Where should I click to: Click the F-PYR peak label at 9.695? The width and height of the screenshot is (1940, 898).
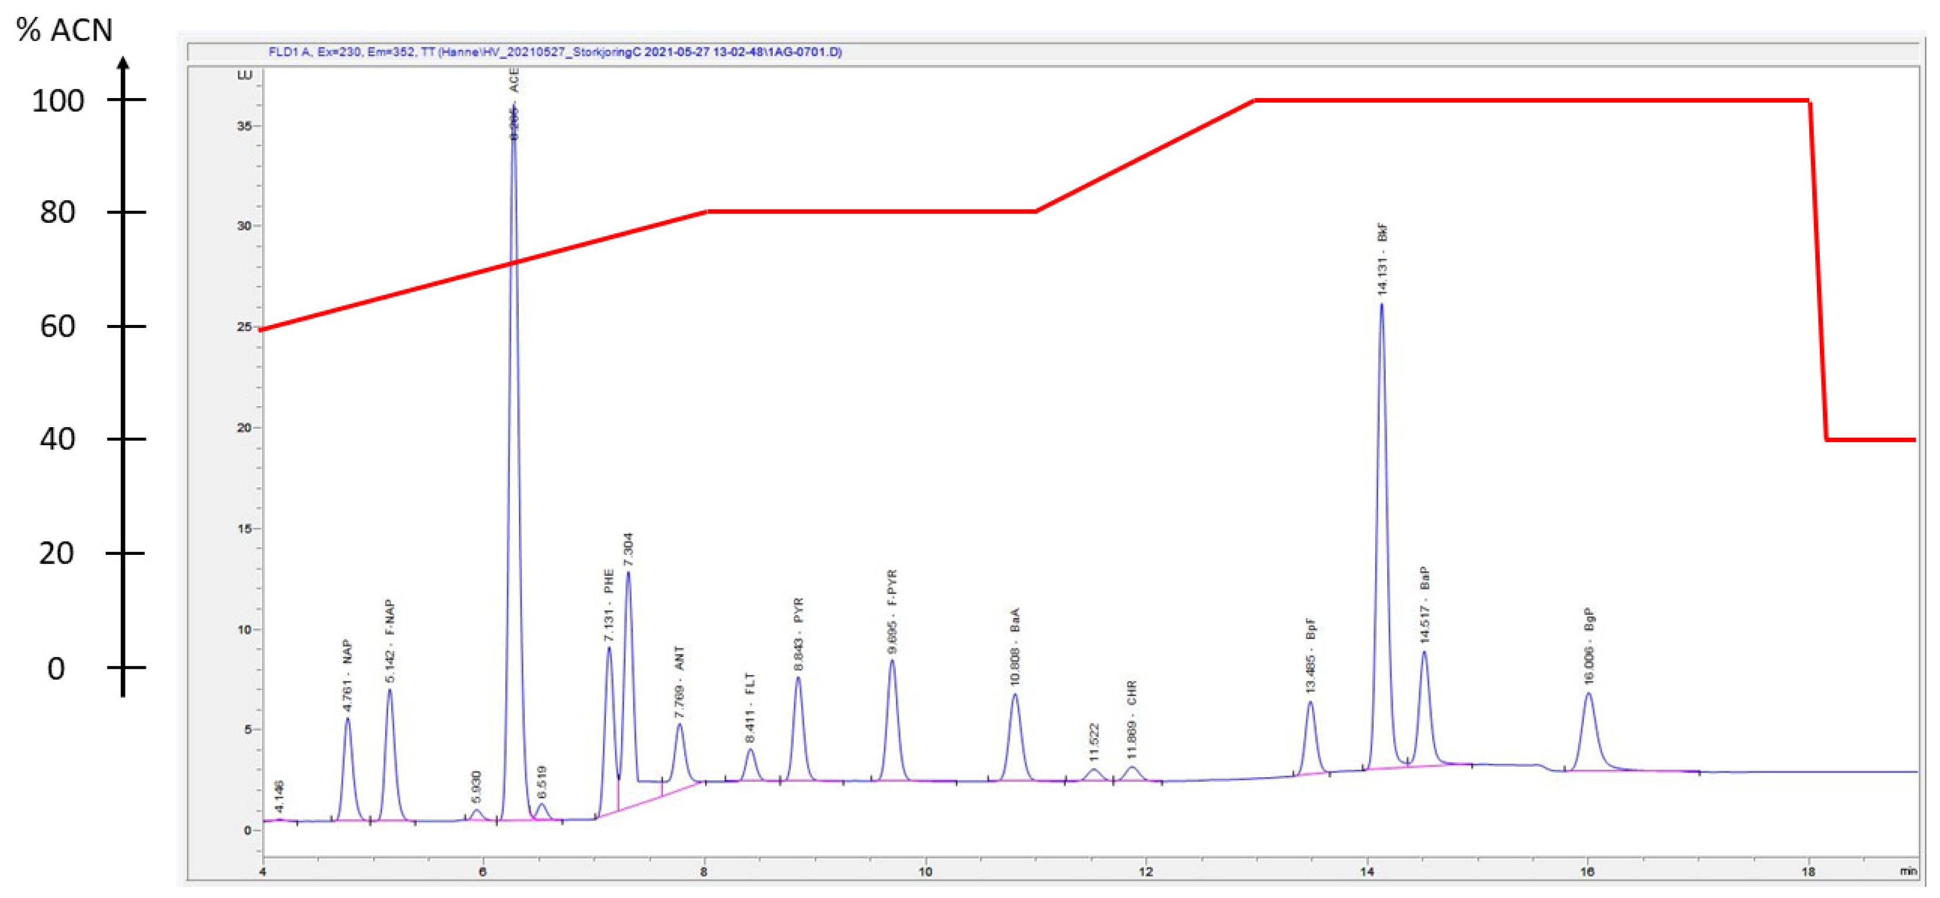pyautogui.click(x=892, y=612)
